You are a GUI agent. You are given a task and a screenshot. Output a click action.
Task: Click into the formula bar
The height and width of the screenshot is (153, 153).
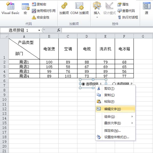pos(107,30)
